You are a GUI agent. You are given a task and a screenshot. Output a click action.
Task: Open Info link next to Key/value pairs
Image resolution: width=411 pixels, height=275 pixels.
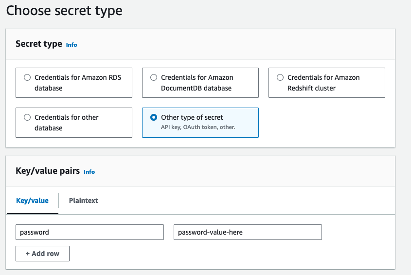point(89,172)
